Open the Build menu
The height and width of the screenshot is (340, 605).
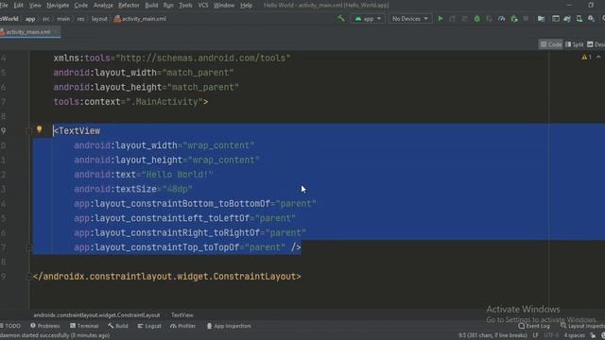click(151, 6)
